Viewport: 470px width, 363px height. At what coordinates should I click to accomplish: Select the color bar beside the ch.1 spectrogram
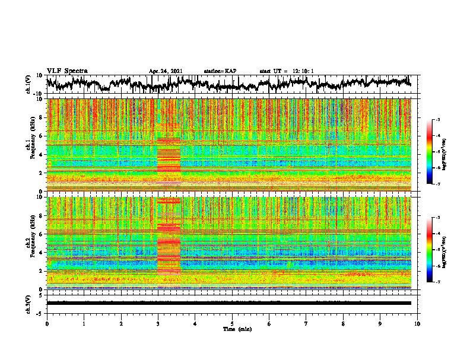429,152
